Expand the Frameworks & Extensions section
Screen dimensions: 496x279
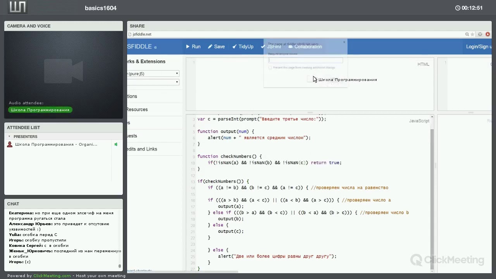(146, 61)
